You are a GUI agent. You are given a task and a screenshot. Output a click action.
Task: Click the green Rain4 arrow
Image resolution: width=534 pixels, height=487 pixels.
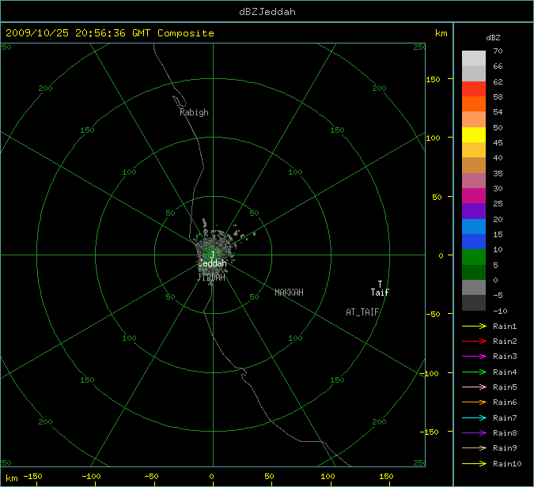475,372
